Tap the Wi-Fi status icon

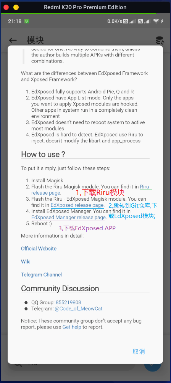coord(156,21)
